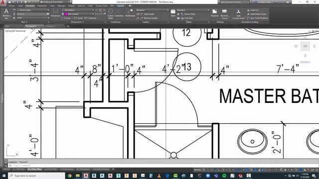Select the Table tool
This screenshot has width=319, height=179.
(173, 13)
